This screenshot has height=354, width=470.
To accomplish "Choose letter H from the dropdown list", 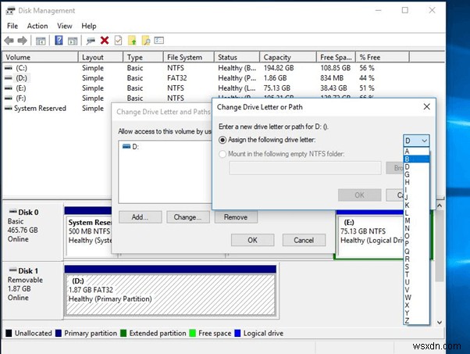I will pyautogui.click(x=416, y=182).
